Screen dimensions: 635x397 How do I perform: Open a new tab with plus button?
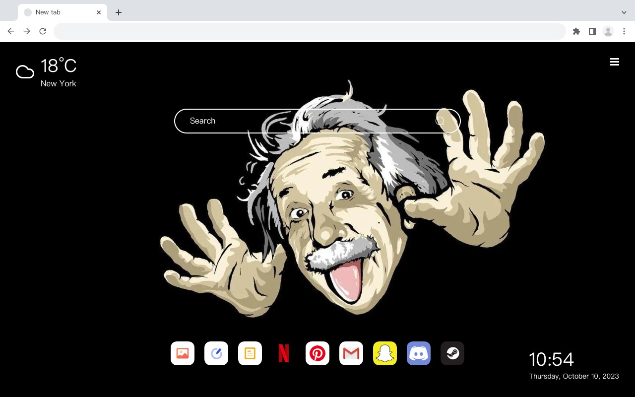point(119,12)
